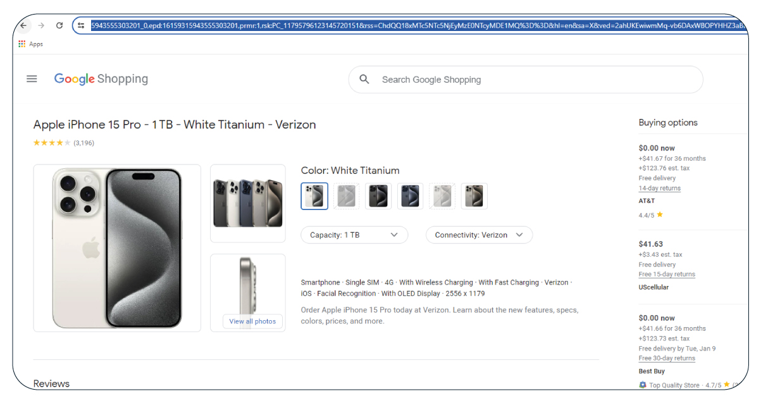This screenshot has height=403, width=761.
Task: Click the Free 15-day returns link
Action: [667, 275]
